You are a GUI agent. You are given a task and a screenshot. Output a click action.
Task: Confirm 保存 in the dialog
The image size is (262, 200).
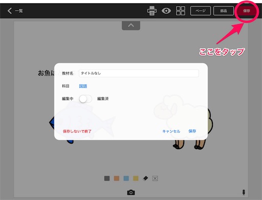click(x=192, y=131)
